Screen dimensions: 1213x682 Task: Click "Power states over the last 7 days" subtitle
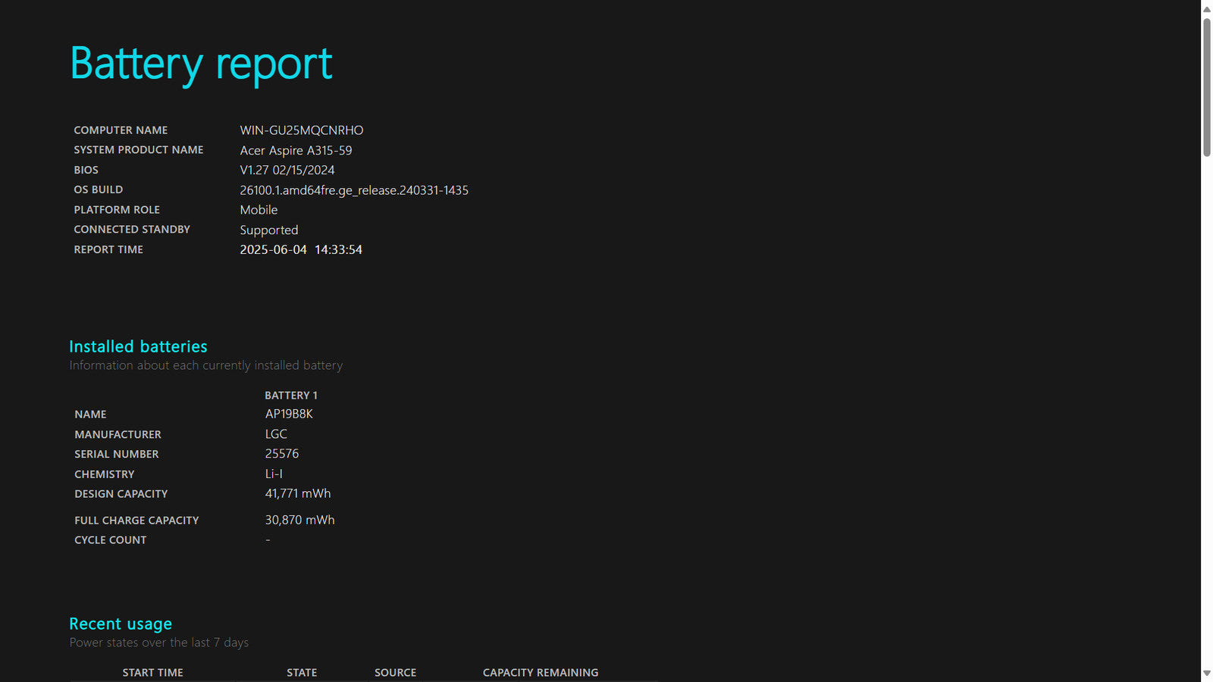159,643
